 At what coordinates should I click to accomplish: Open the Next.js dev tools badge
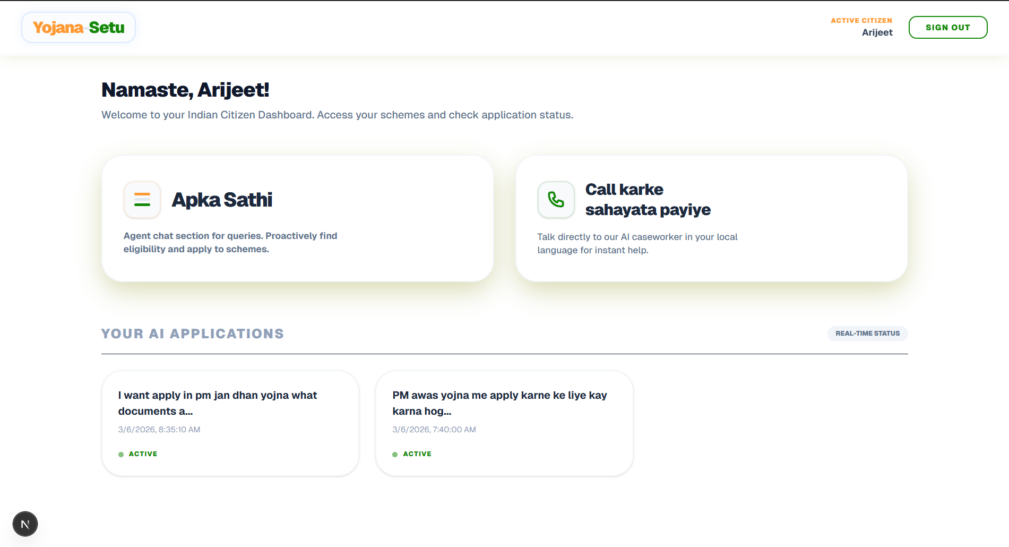[25, 524]
